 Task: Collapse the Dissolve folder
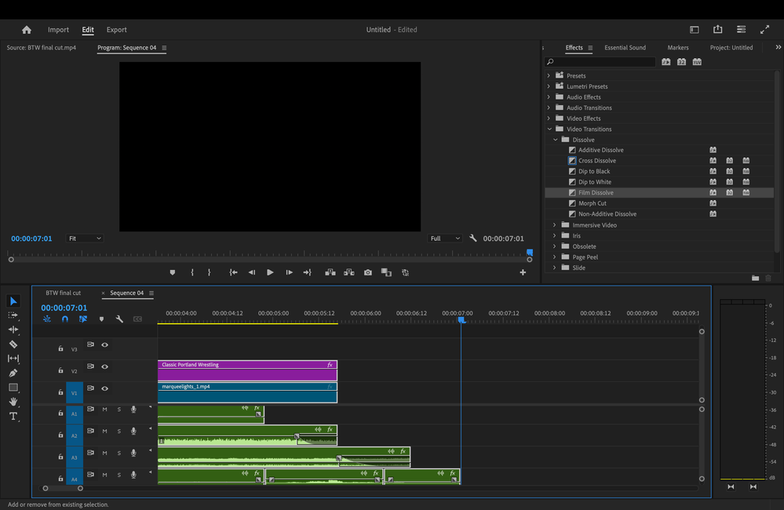556,140
